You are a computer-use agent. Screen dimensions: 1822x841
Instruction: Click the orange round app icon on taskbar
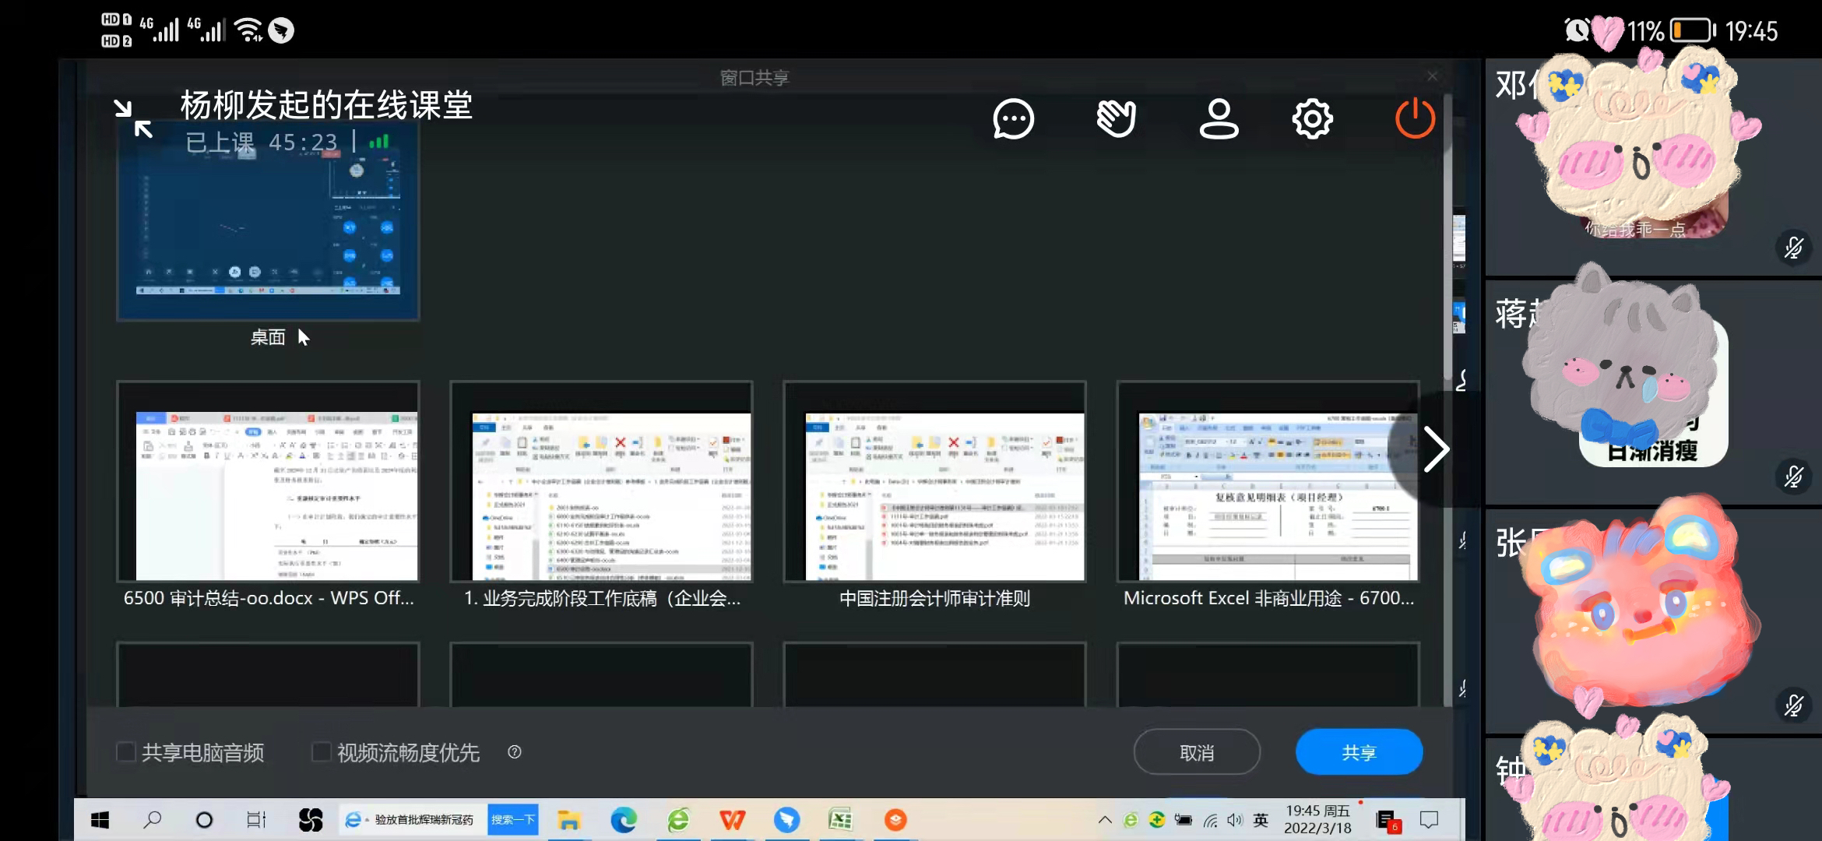point(895,820)
